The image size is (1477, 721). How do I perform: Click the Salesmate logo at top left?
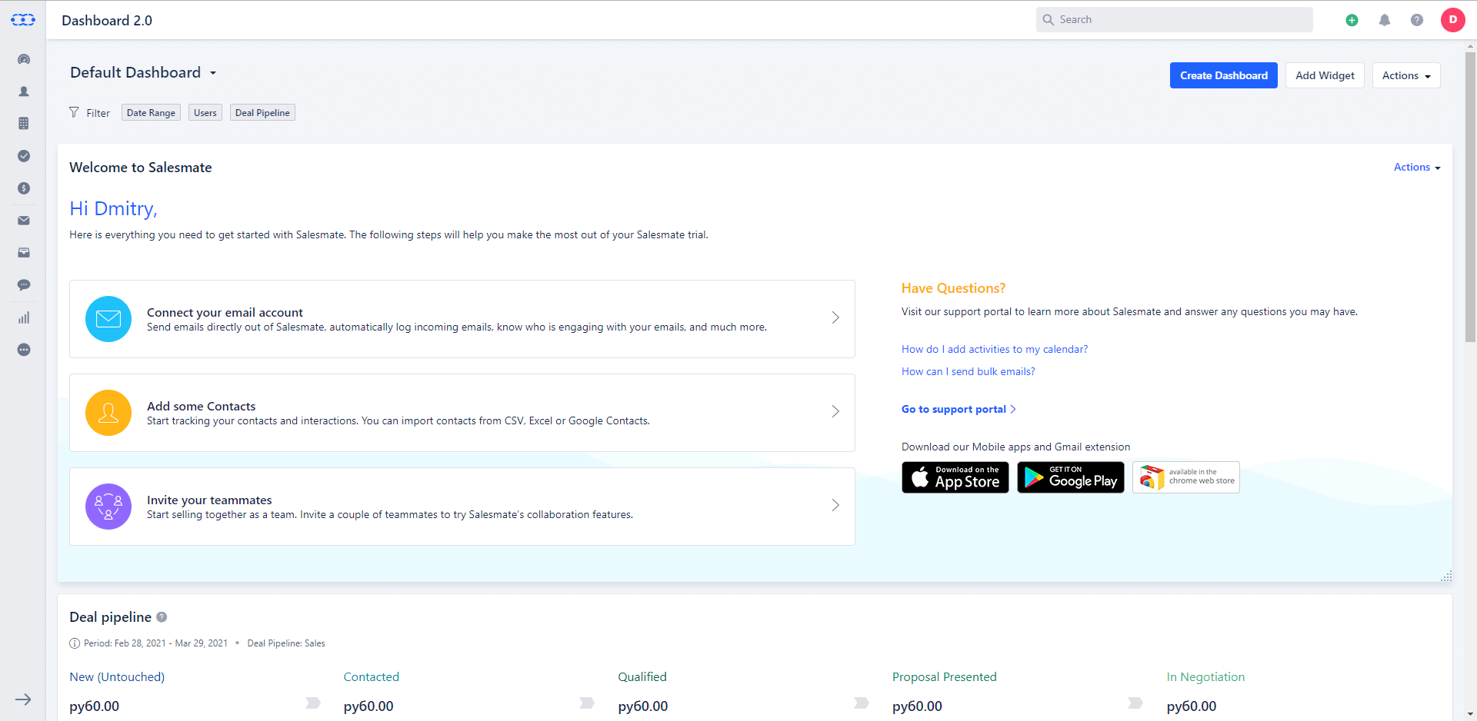tap(23, 20)
